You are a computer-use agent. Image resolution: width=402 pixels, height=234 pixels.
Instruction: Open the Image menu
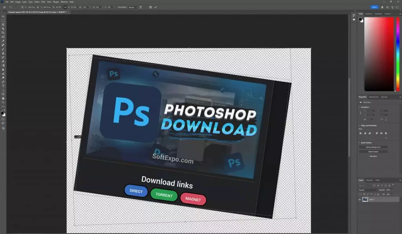click(18, 2)
